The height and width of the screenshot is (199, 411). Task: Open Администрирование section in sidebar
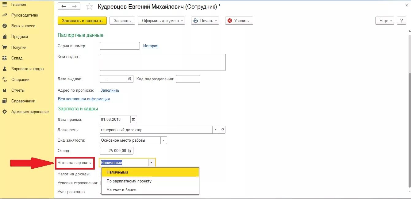coord(30,112)
